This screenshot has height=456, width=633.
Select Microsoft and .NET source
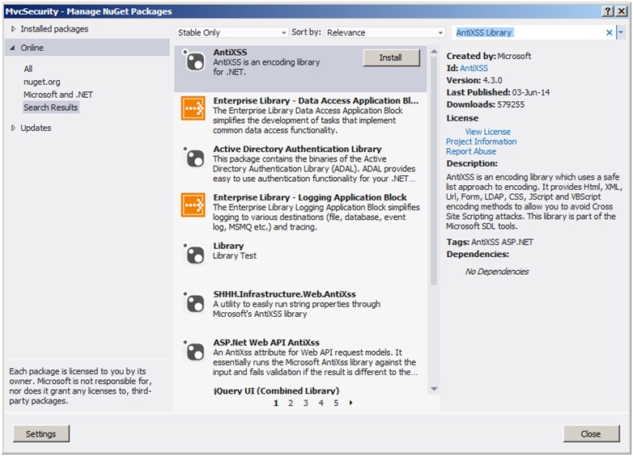point(58,95)
